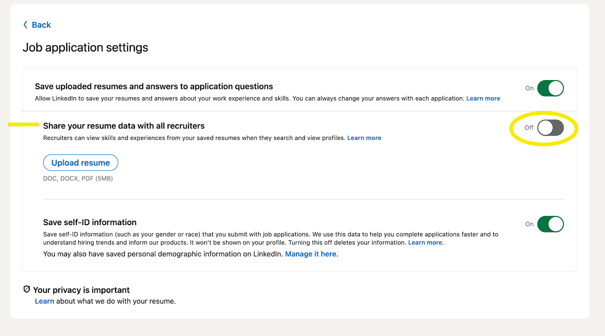Click the DOC, DOCX, PDF format hint
This screenshot has width=605, height=336.
tap(78, 178)
